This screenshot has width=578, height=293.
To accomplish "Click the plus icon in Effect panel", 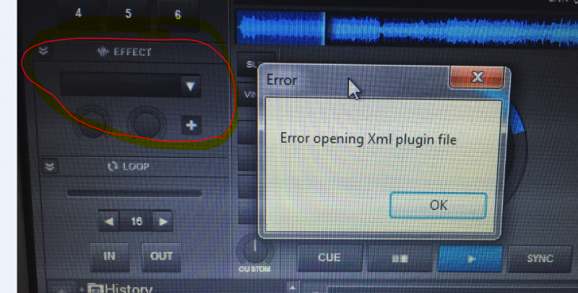I will pos(191,126).
